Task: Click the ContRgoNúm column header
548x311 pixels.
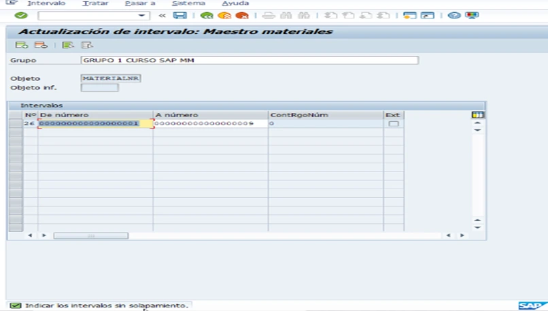Action: 326,115
